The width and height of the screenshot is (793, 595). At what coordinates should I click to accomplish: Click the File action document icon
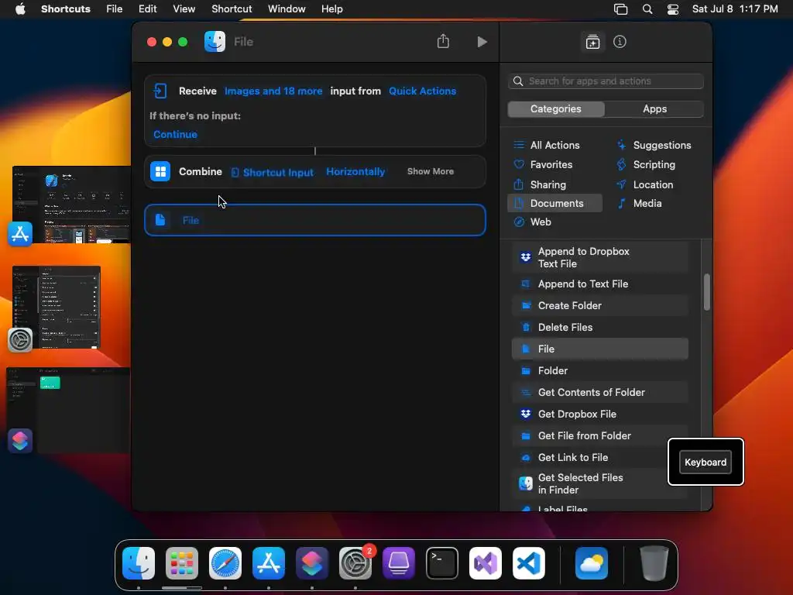[160, 220]
